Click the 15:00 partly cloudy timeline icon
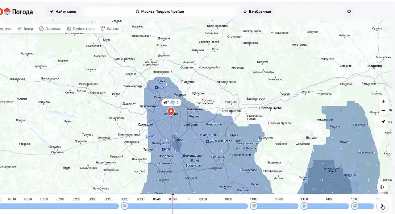Screen dimensions: 395x214 [x=355, y=206]
